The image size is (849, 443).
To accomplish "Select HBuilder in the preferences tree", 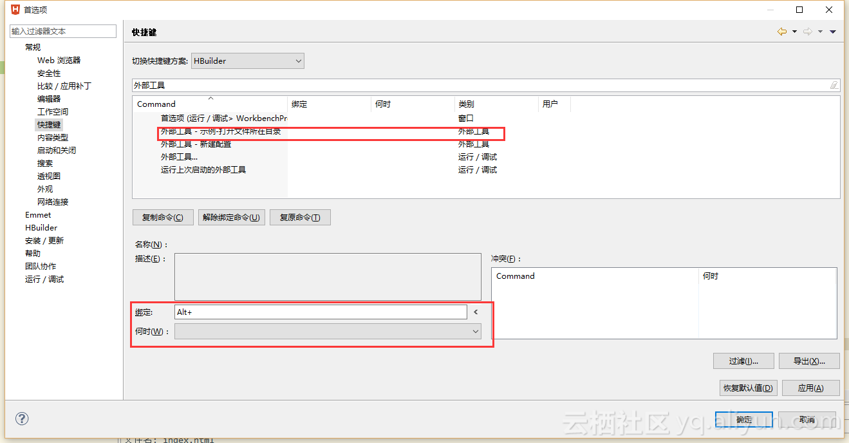I will 41,227.
